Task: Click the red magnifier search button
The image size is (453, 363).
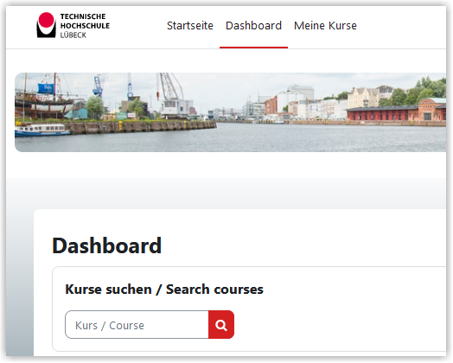Action: click(x=221, y=325)
